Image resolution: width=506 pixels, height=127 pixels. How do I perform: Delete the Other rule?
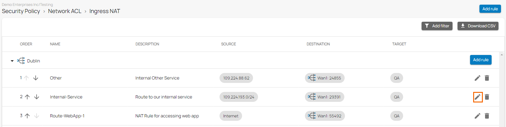(487, 78)
